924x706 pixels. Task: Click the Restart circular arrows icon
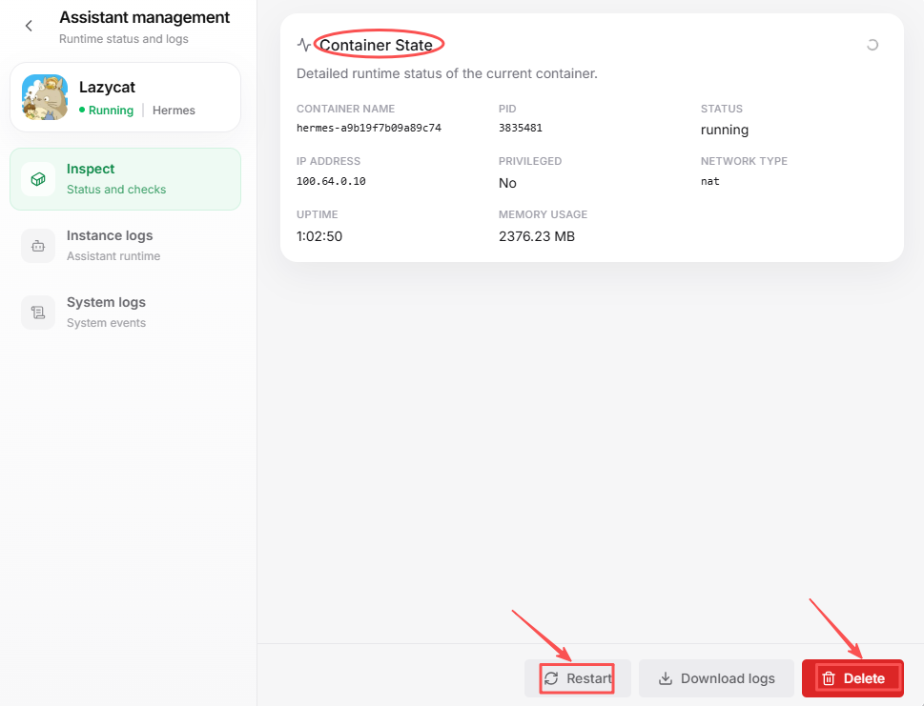[551, 678]
